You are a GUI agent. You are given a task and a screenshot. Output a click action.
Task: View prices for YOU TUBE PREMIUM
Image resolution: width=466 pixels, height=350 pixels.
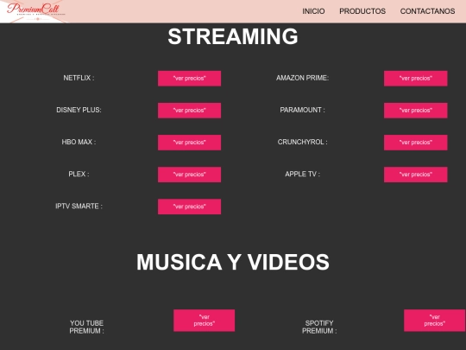coord(205,321)
